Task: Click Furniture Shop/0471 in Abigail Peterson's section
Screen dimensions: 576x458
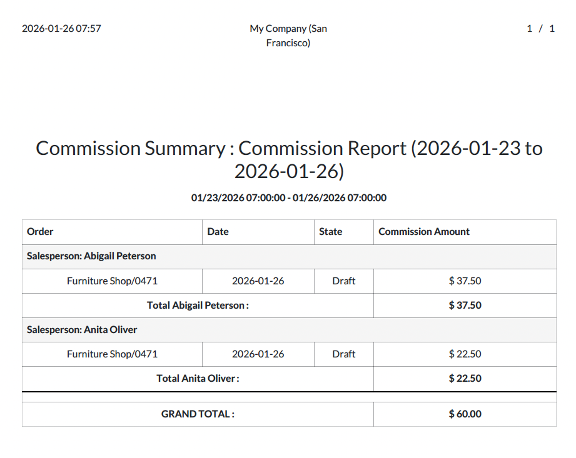Action: (112, 281)
